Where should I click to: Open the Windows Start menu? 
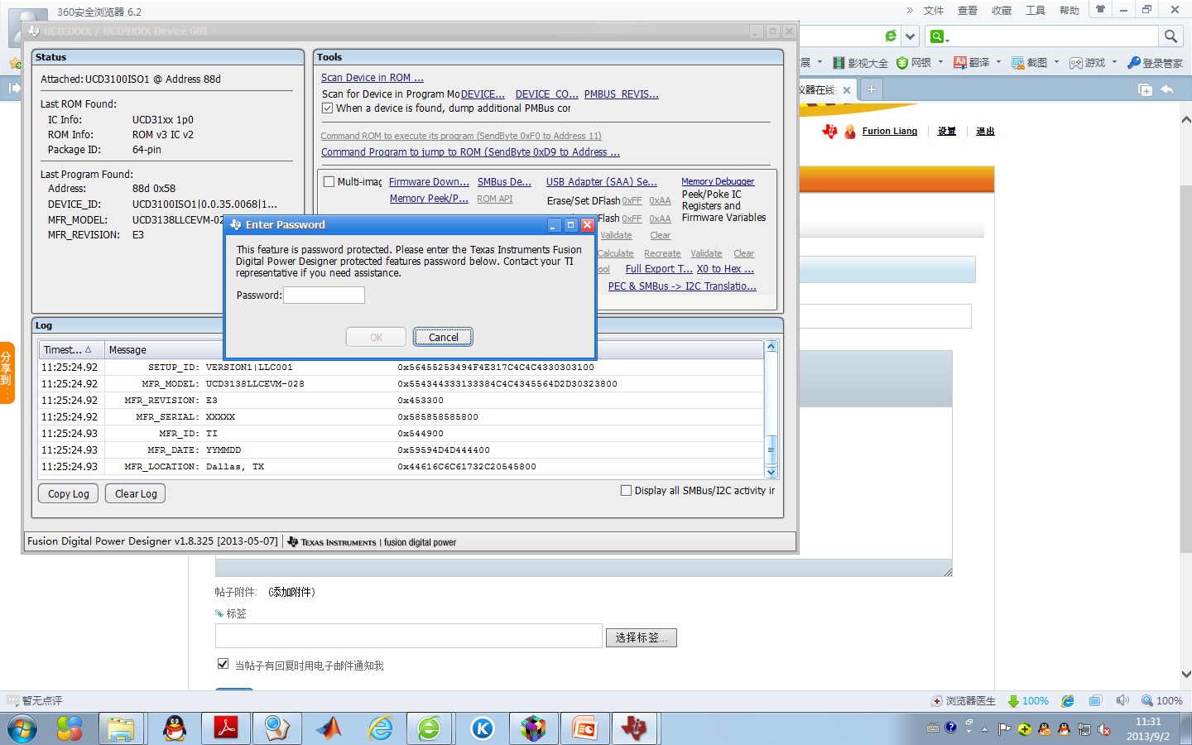(22, 728)
